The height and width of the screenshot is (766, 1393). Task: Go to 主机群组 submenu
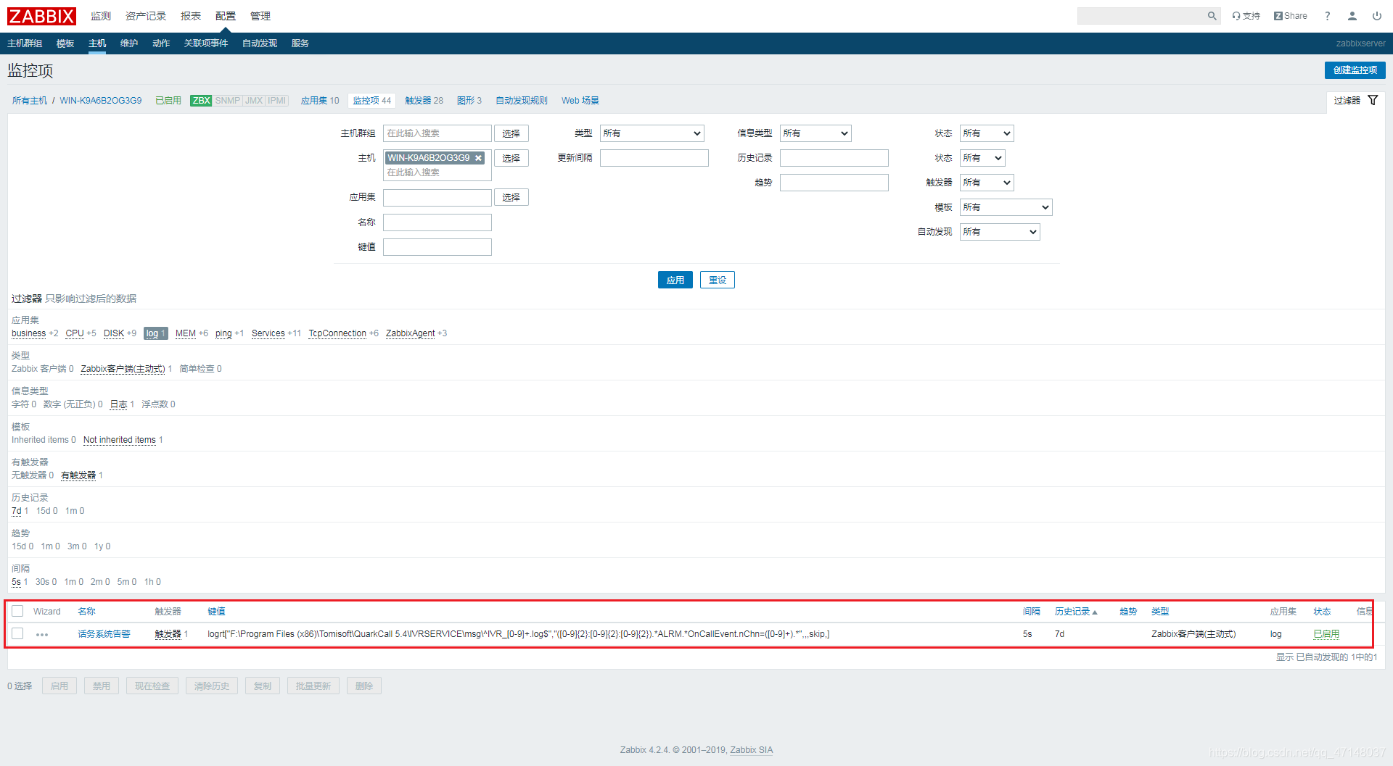(25, 43)
